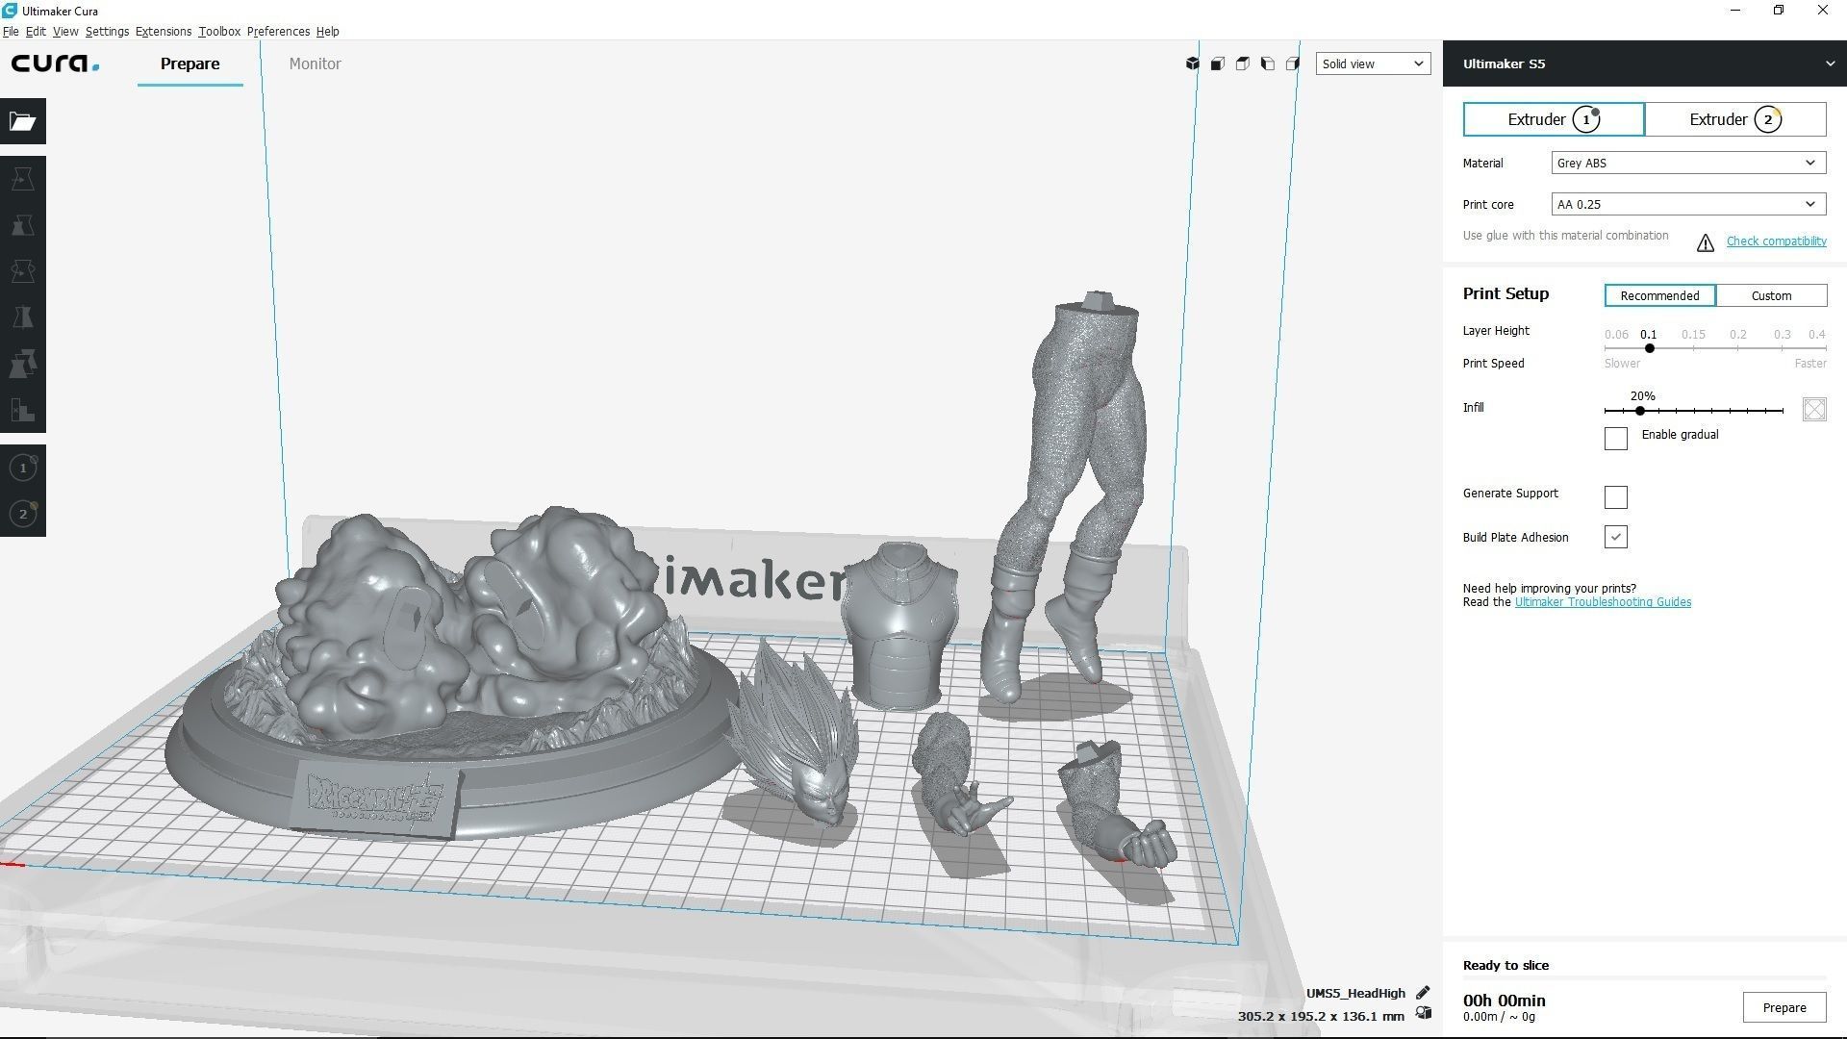
Task: Set layer height to 0.06 label
Action: (1616, 335)
